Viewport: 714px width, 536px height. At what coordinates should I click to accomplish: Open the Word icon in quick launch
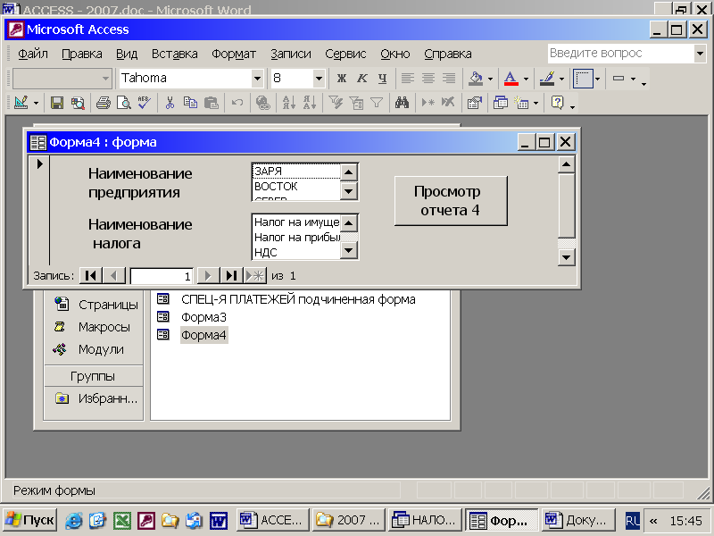click(x=219, y=521)
